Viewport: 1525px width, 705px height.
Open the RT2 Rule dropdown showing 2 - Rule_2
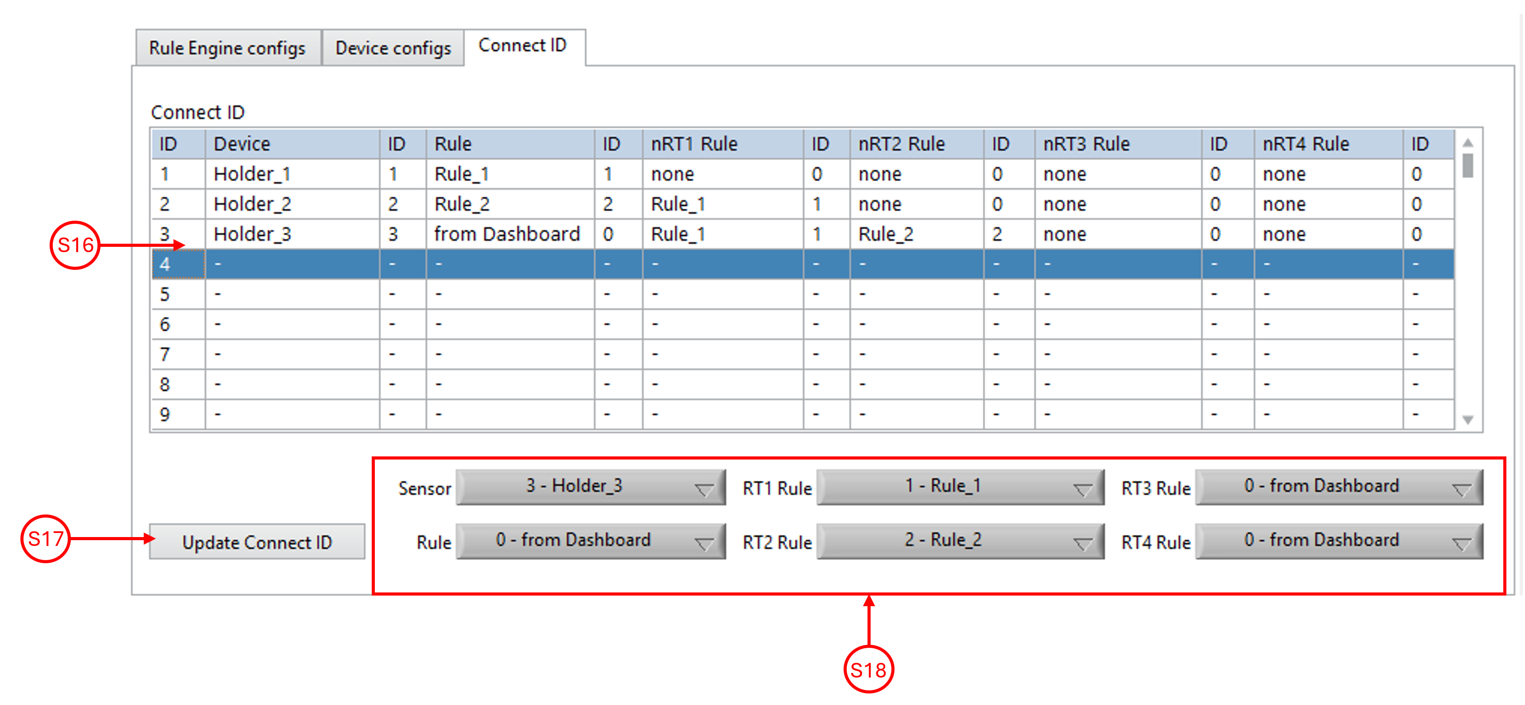[959, 540]
